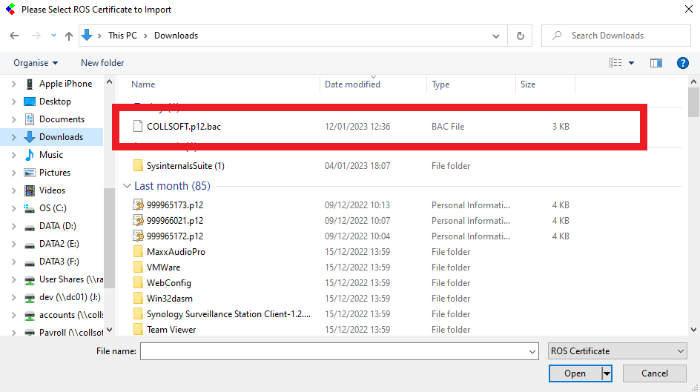
Task: Collapse the Last month group
Action: click(x=128, y=186)
